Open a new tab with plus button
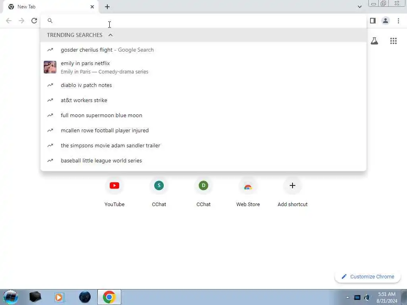Screen dimensions: 407x305 pos(107,7)
